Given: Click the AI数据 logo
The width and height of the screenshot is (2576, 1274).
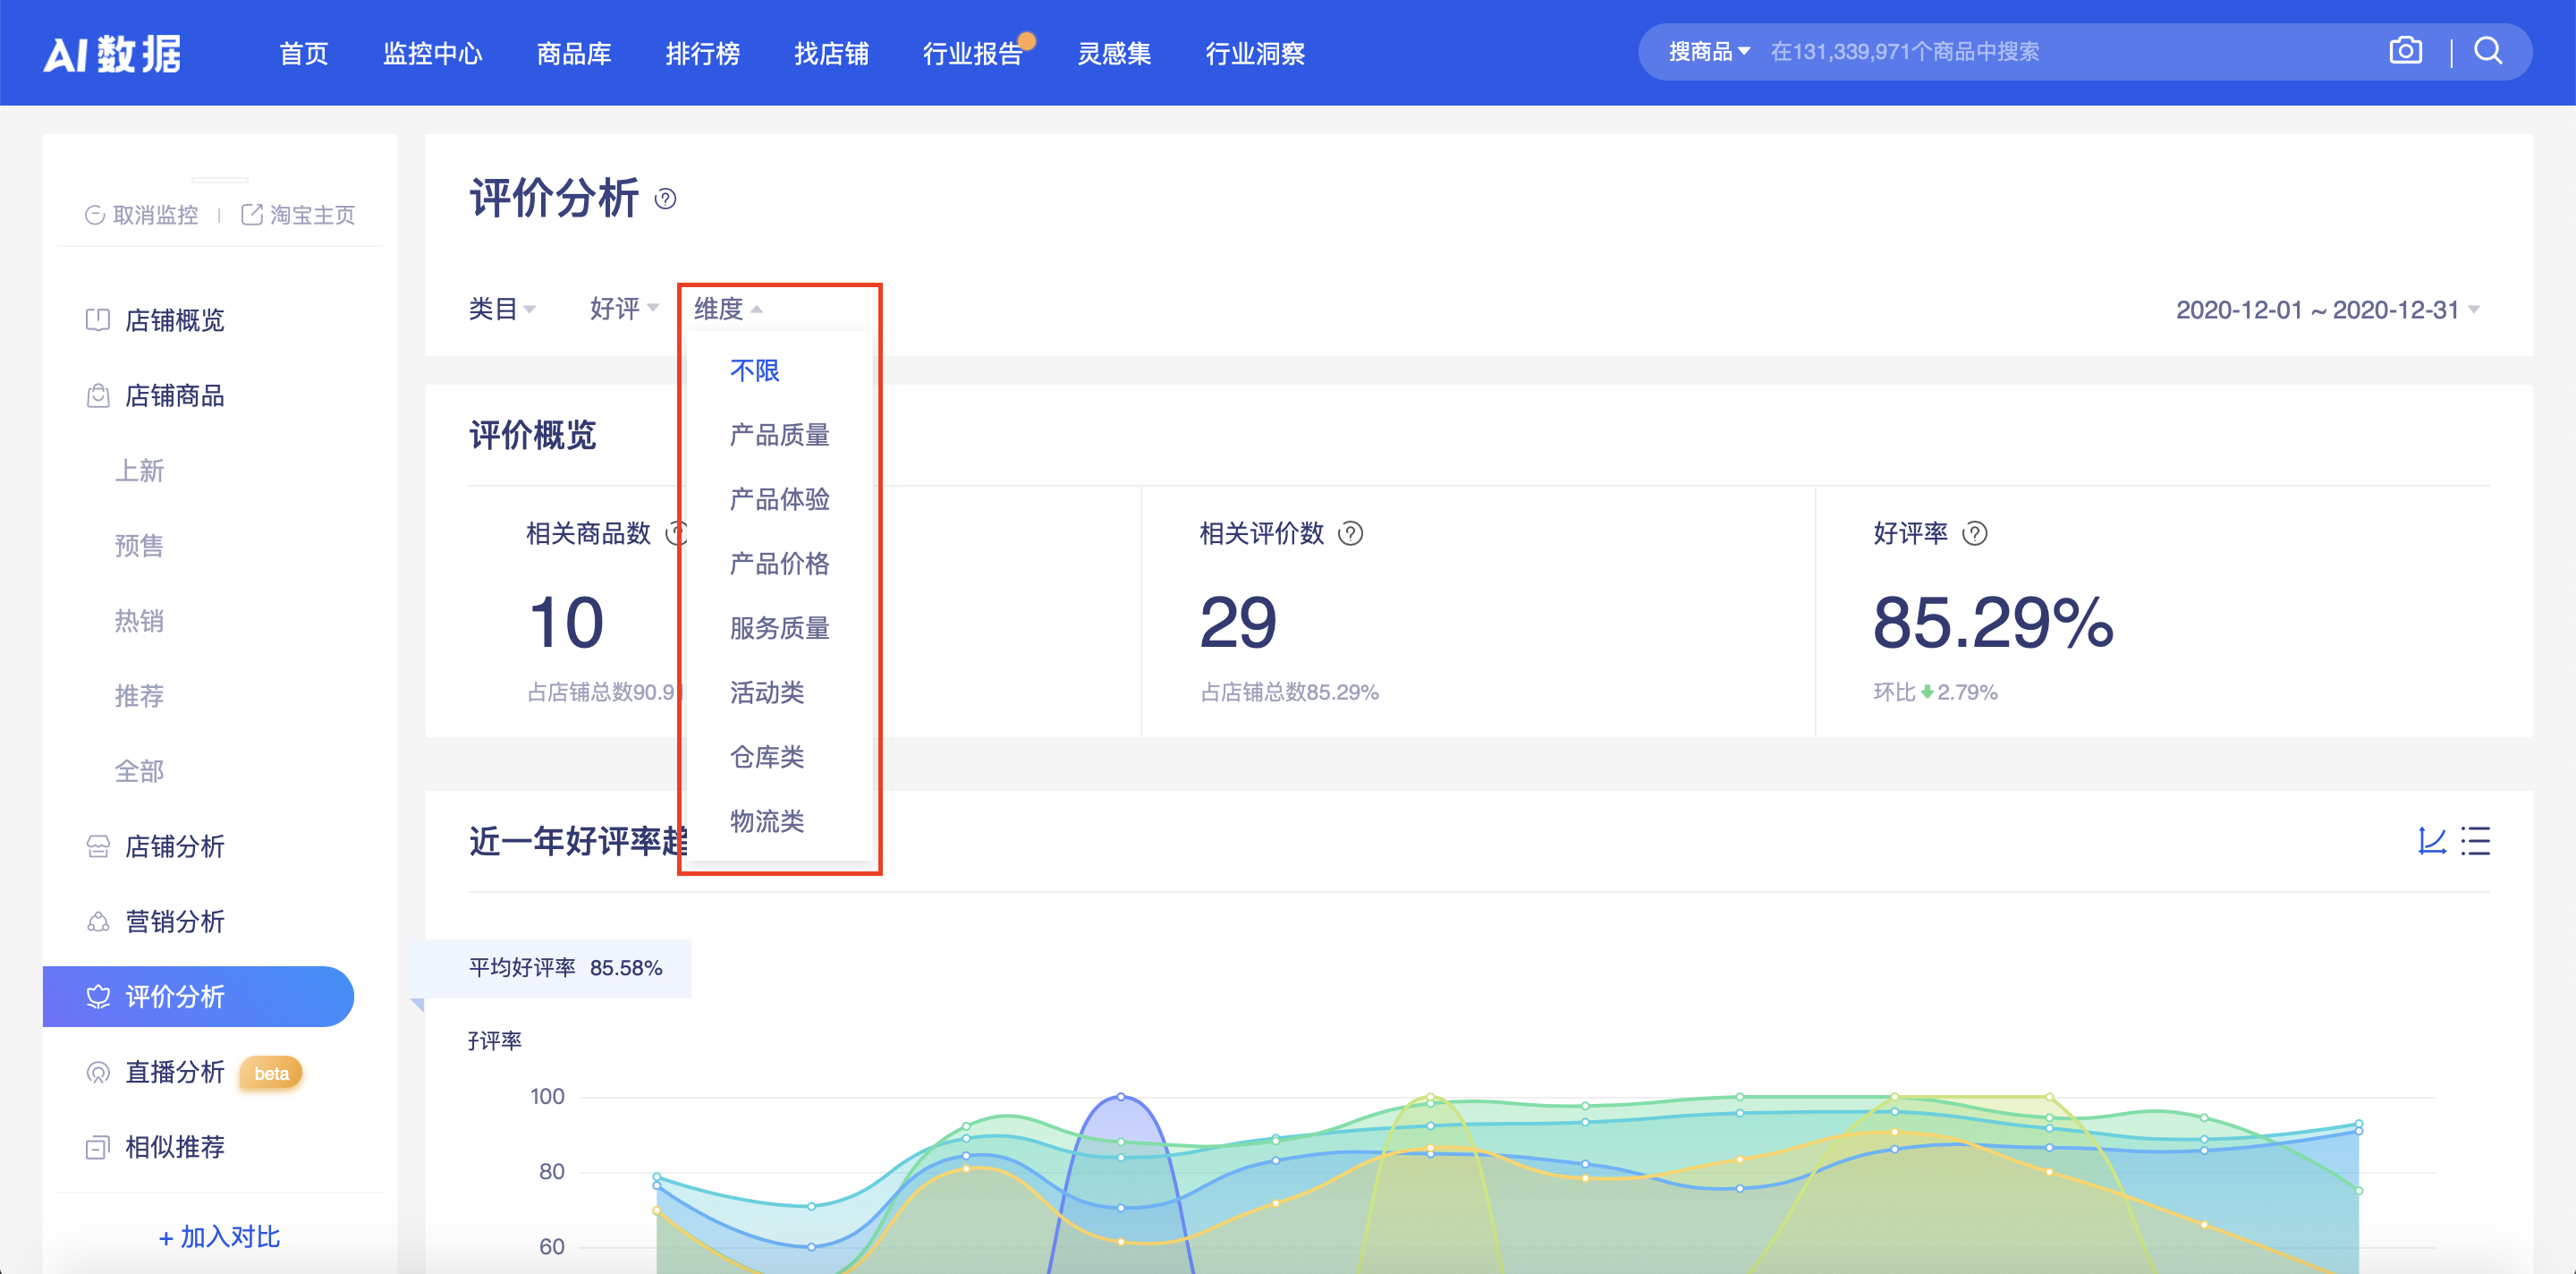Looking at the screenshot, I should [112, 53].
